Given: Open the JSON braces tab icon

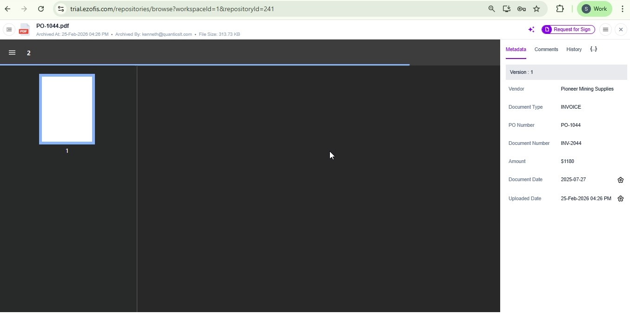Looking at the screenshot, I should (594, 49).
